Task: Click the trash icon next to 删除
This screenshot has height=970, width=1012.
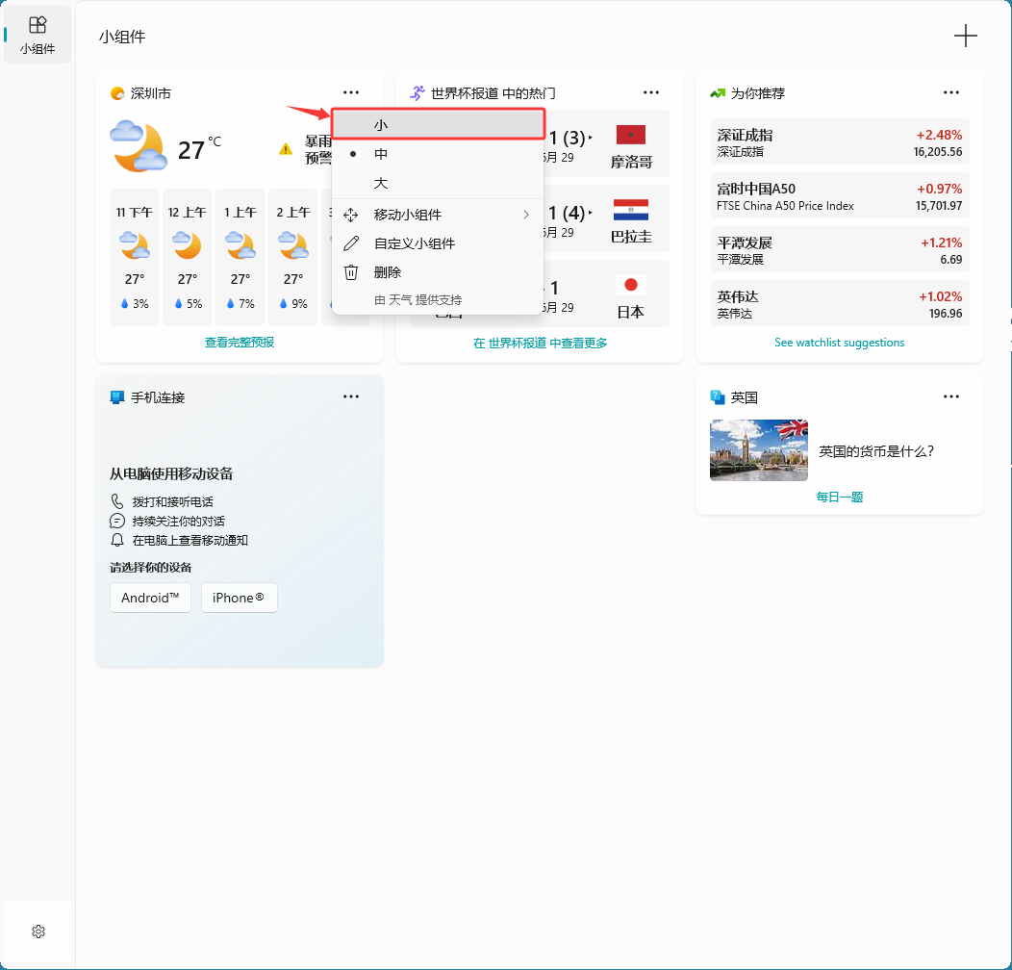Action: (351, 272)
